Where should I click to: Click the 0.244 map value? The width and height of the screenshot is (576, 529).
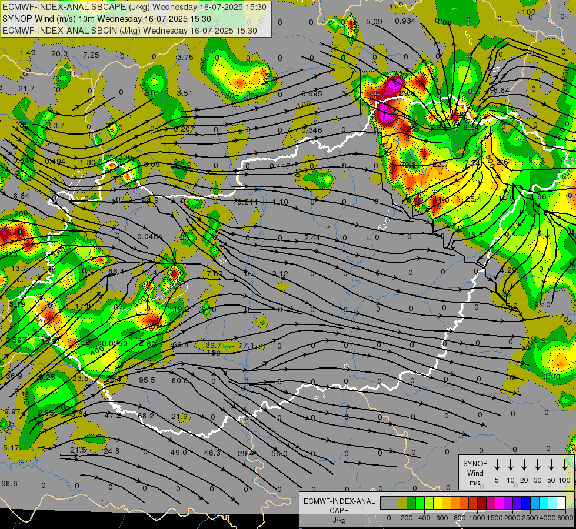[x=247, y=202]
